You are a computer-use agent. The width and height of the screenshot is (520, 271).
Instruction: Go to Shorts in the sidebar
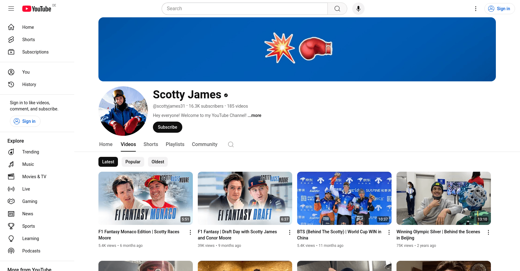[x=28, y=40]
